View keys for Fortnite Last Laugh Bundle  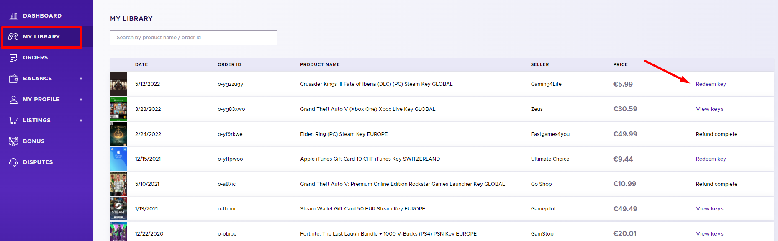click(709, 234)
